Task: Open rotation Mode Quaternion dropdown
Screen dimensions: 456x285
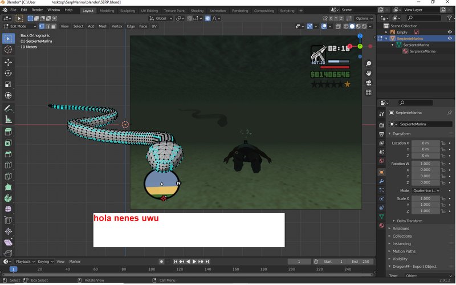Action: [x=426, y=190]
